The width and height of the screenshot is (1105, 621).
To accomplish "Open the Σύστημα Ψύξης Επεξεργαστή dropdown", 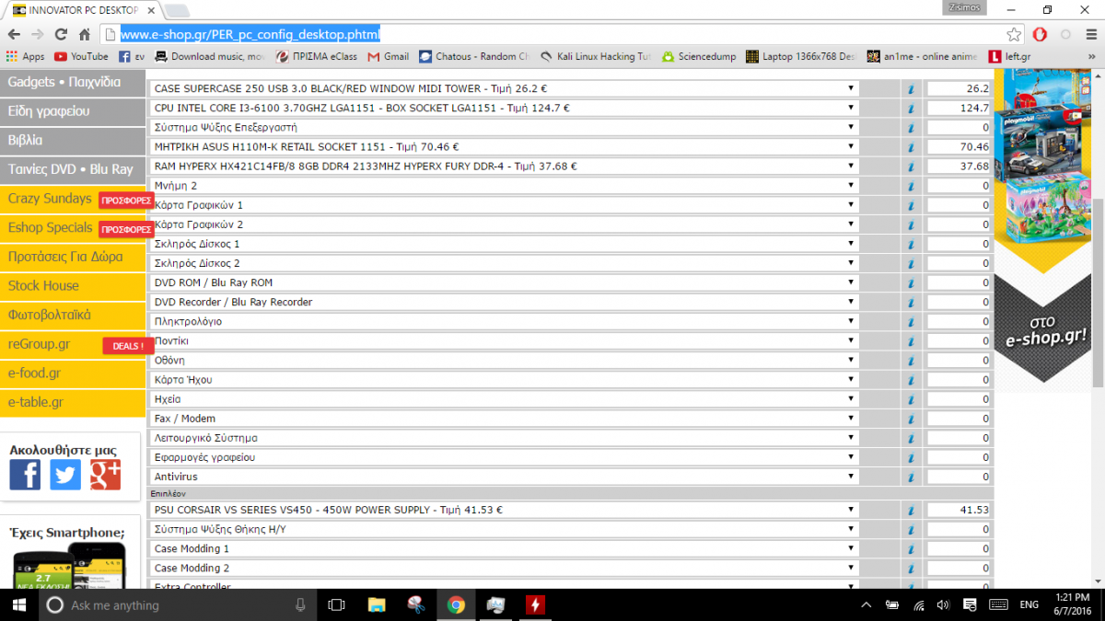I will (x=505, y=128).
